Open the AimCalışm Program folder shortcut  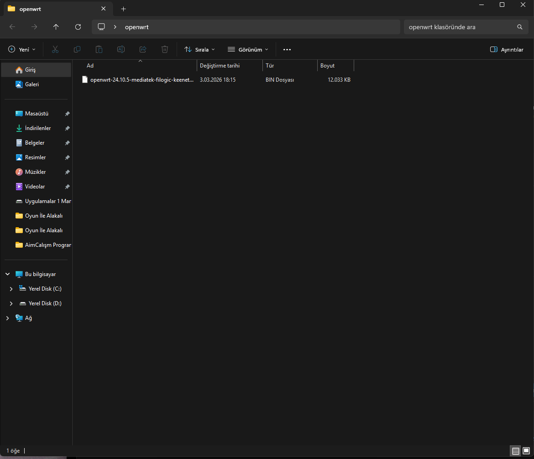(x=36, y=245)
